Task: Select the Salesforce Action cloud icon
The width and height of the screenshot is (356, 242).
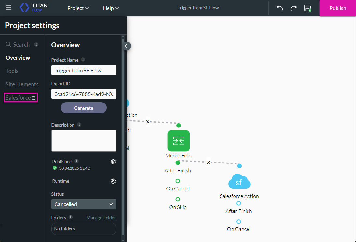Action: (239, 181)
